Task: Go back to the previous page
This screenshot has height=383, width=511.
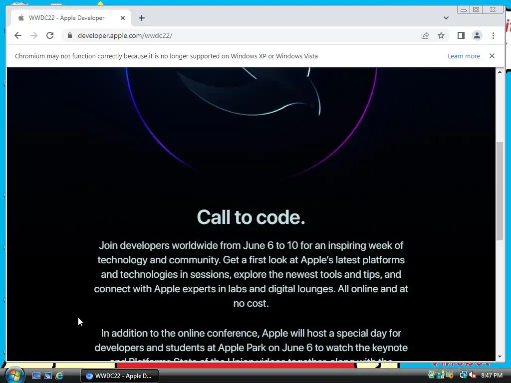Action: (x=18, y=35)
